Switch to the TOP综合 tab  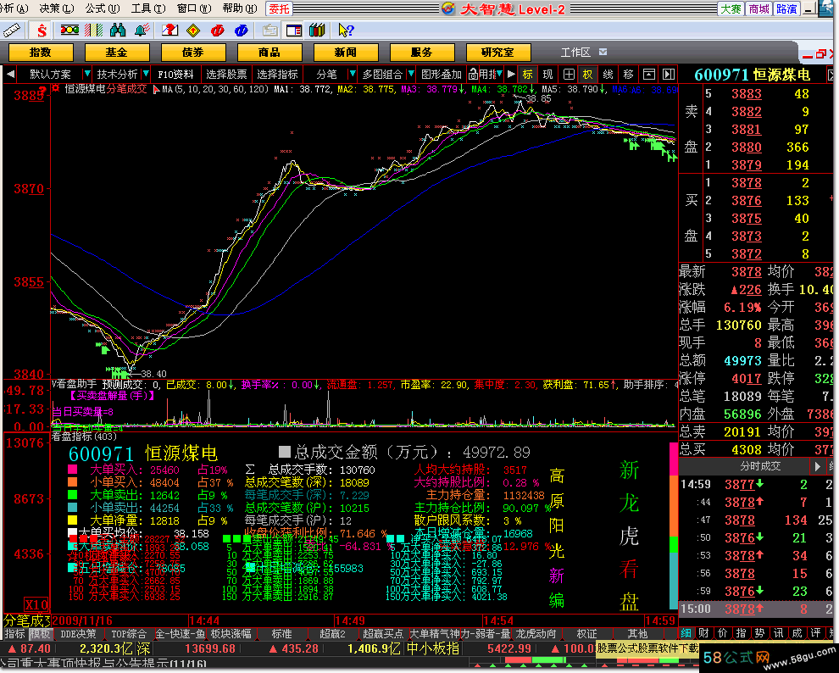point(129,634)
